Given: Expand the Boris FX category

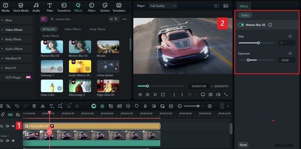Looking at the screenshot, I should (16, 68).
